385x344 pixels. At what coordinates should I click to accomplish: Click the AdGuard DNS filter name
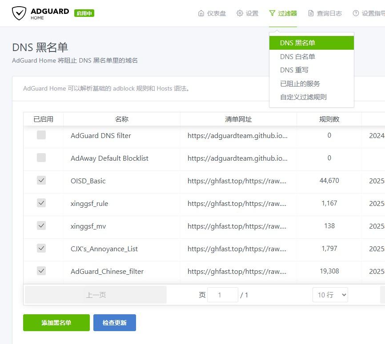coord(101,135)
